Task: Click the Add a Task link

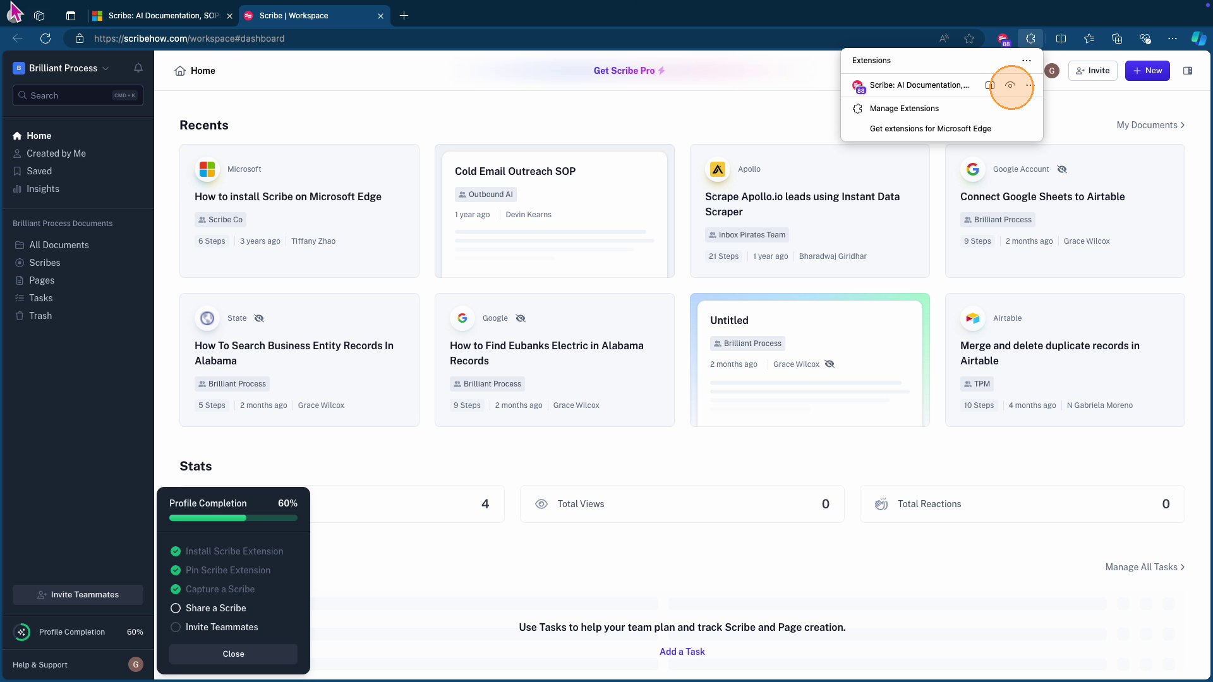Action: click(x=682, y=652)
